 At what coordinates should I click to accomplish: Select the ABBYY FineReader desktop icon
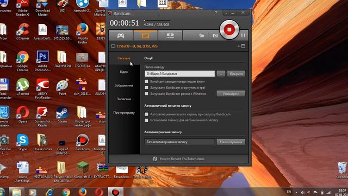pos(42,89)
